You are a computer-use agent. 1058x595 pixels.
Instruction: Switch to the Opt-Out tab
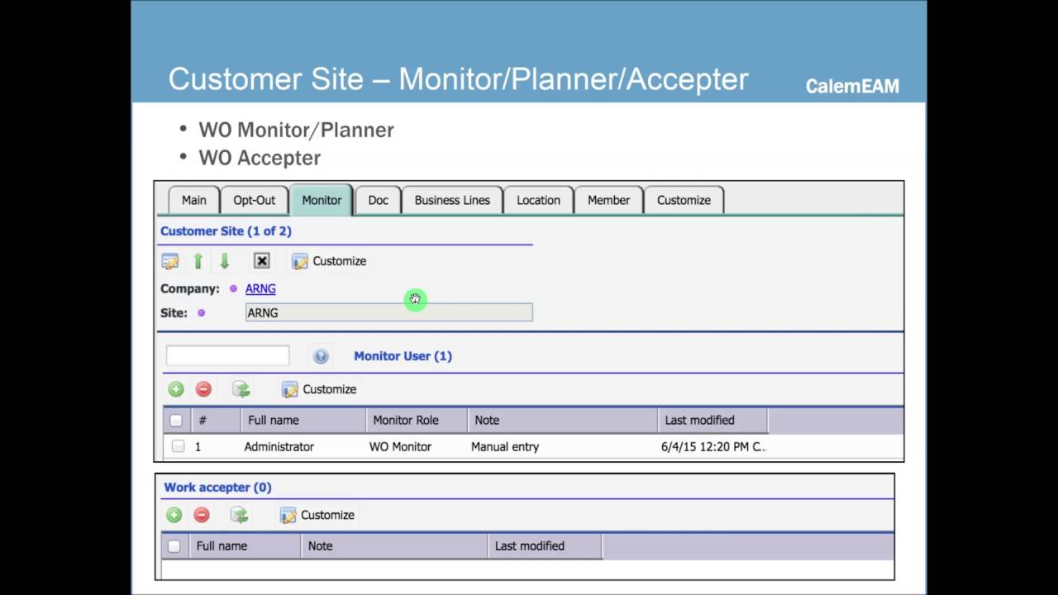tap(255, 200)
